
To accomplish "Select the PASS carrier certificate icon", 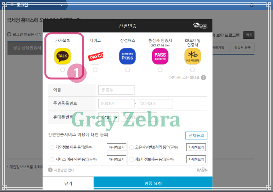I will coord(160,56).
